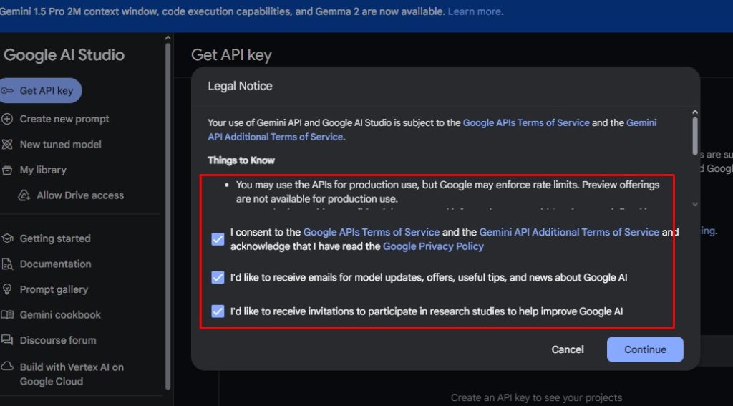Open Getting started page
Viewport: 733px width, 406px height.
[x=55, y=238]
